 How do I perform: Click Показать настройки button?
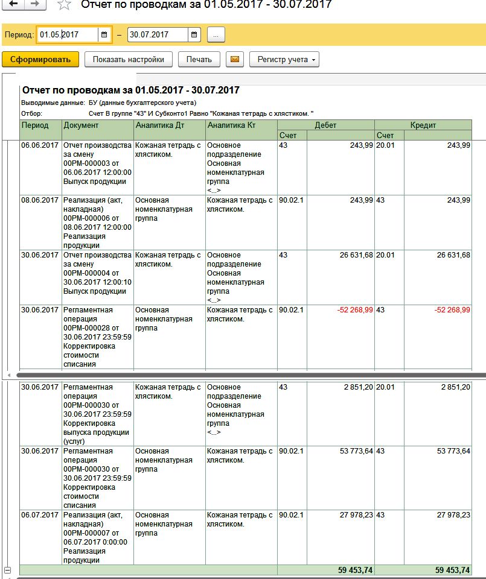128,60
